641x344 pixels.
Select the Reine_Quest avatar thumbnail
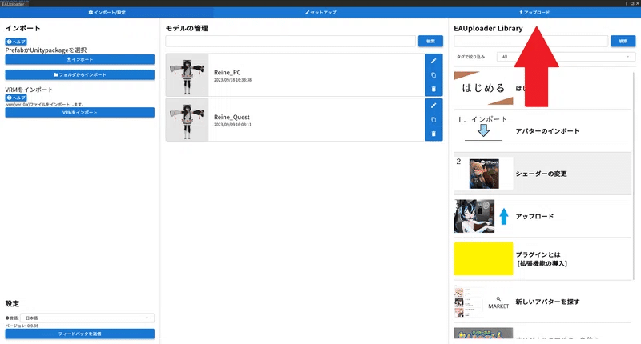coord(187,120)
